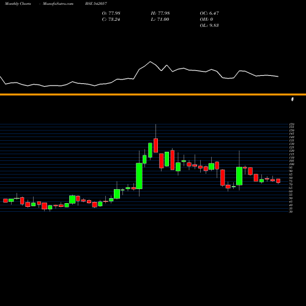Click the open price 'O: 77.98'
This screenshot has height=306, width=306.
111,13
